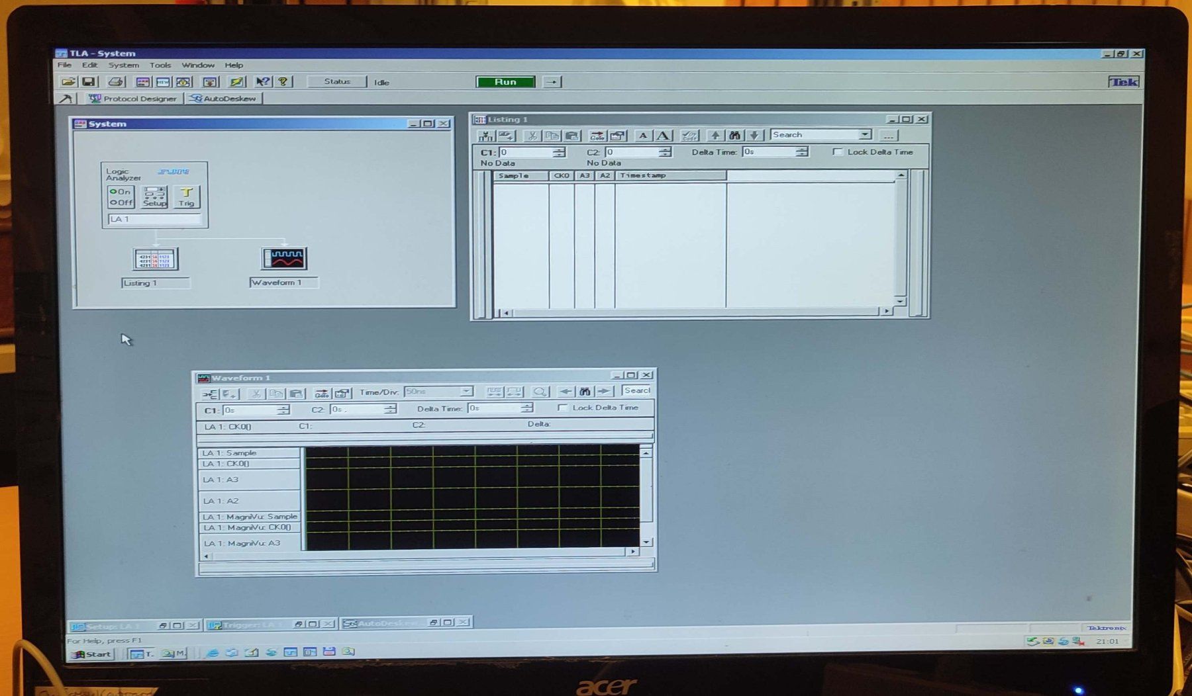Click the LA 1 name field
This screenshot has height=696, width=1192.
coord(154,219)
